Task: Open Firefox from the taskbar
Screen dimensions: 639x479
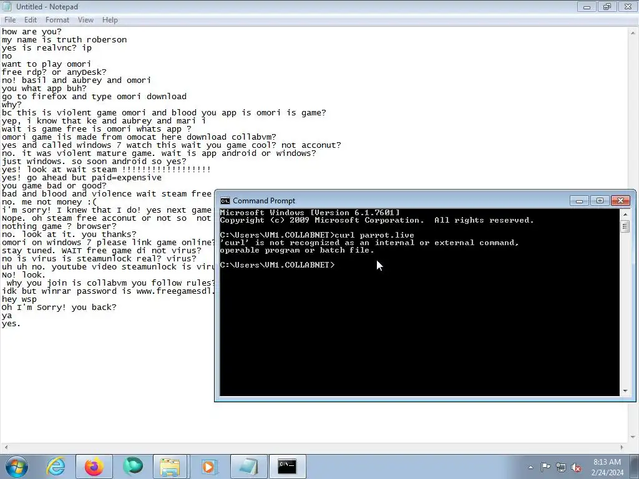Action: pyautogui.click(x=94, y=467)
